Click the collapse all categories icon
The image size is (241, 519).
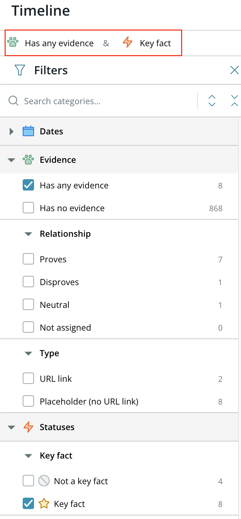tap(235, 101)
